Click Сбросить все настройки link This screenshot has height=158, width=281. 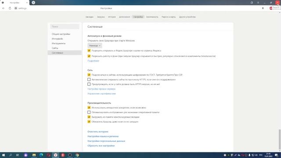click(101, 146)
